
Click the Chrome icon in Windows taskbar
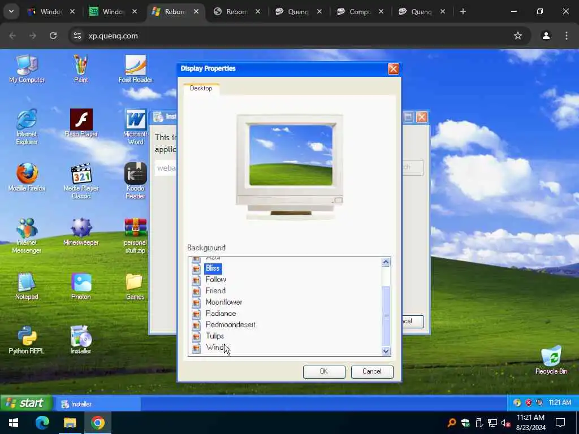pyautogui.click(x=98, y=423)
